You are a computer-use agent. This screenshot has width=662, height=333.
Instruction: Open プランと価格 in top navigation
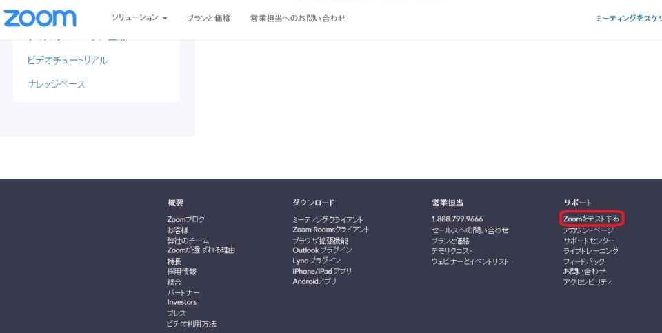[208, 19]
